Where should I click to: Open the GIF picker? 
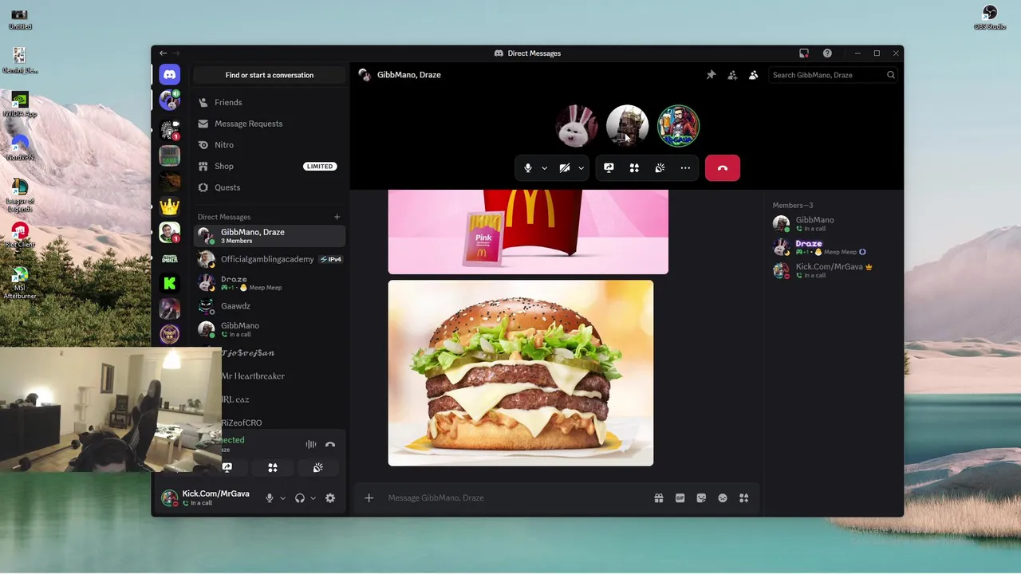pyautogui.click(x=680, y=498)
